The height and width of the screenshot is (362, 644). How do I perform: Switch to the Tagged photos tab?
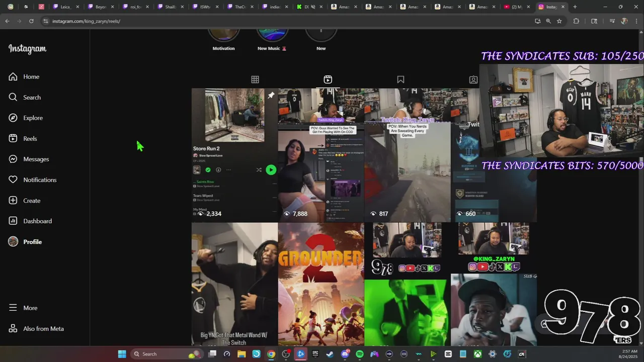point(473,79)
